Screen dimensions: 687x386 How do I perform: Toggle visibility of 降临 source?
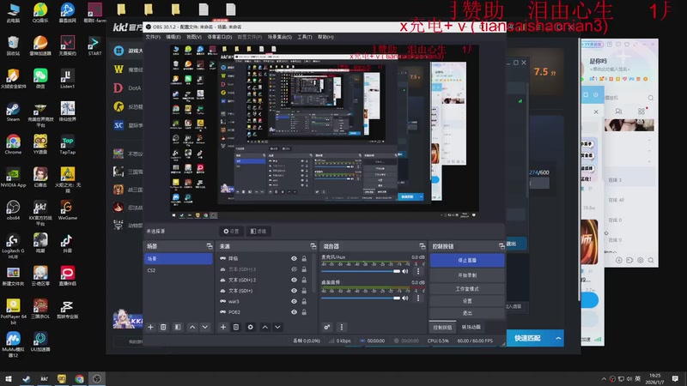294,259
